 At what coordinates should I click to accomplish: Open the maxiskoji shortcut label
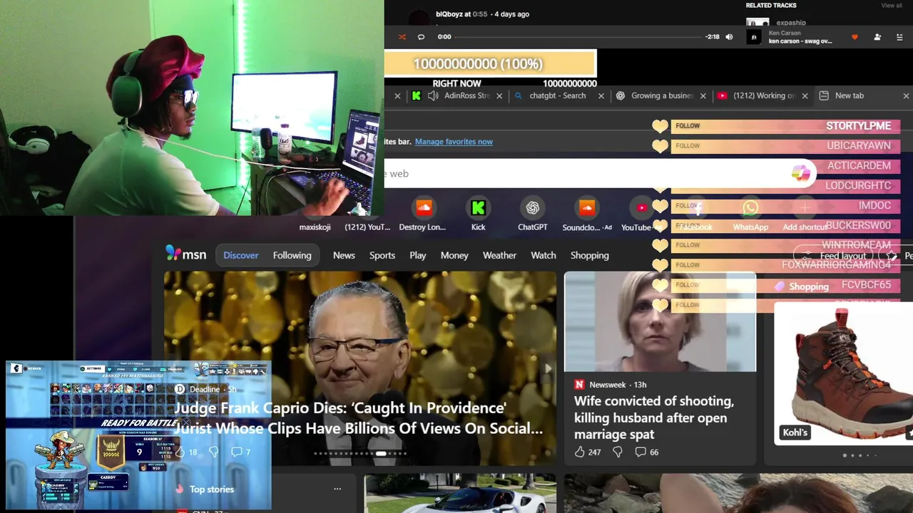pyautogui.click(x=316, y=227)
